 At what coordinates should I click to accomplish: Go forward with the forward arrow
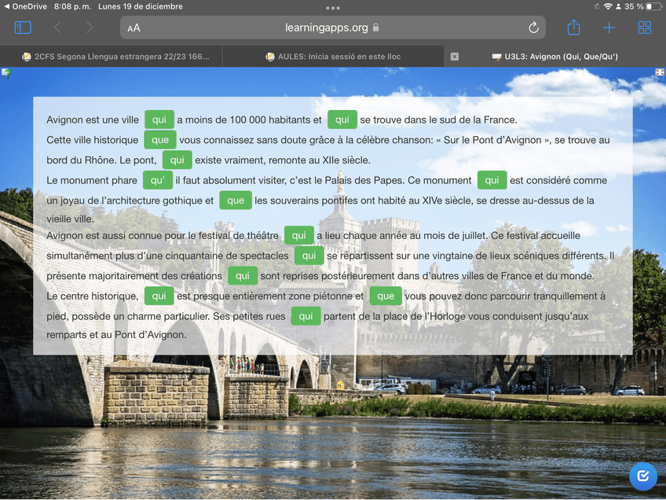pyautogui.click(x=90, y=28)
